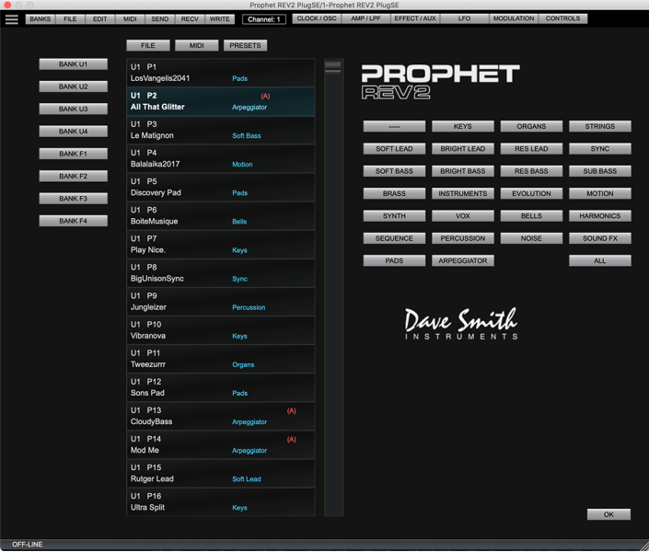Click the OK button

608,514
